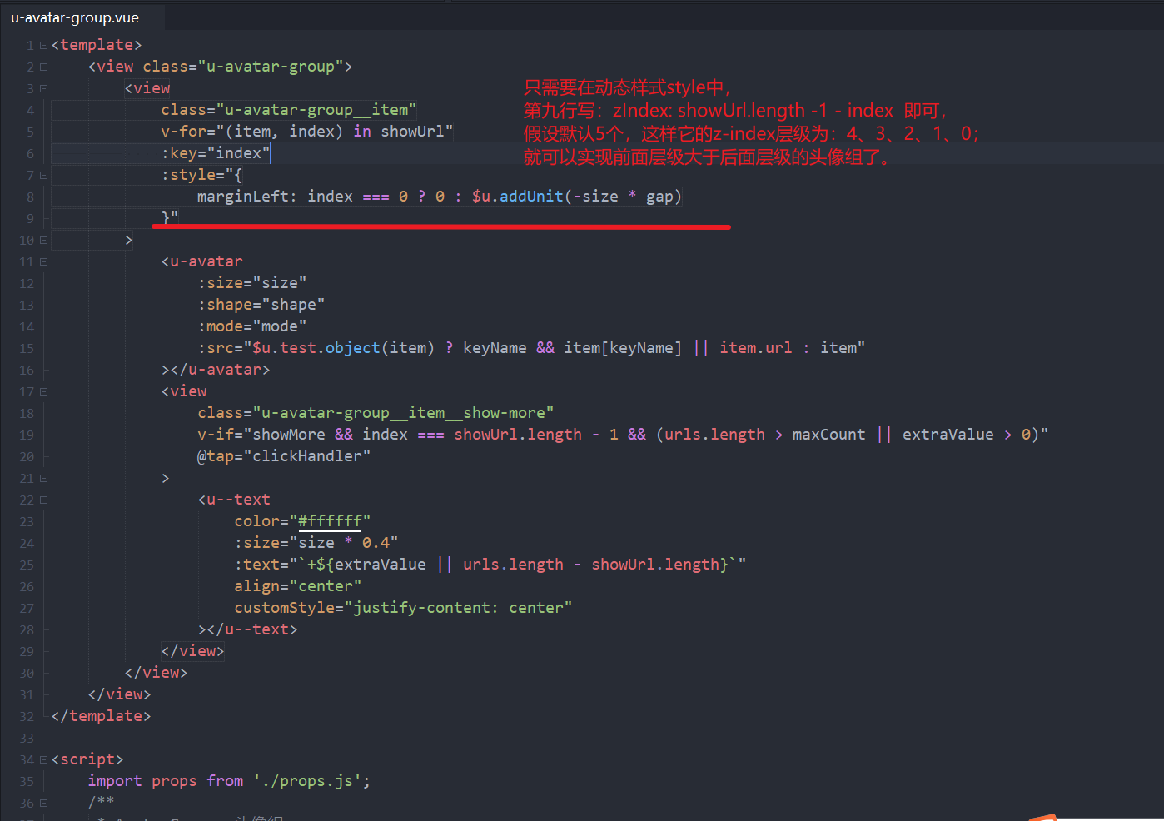Click @tap="clickHandler" on line 20
The image size is (1164, 821).
click(284, 456)
